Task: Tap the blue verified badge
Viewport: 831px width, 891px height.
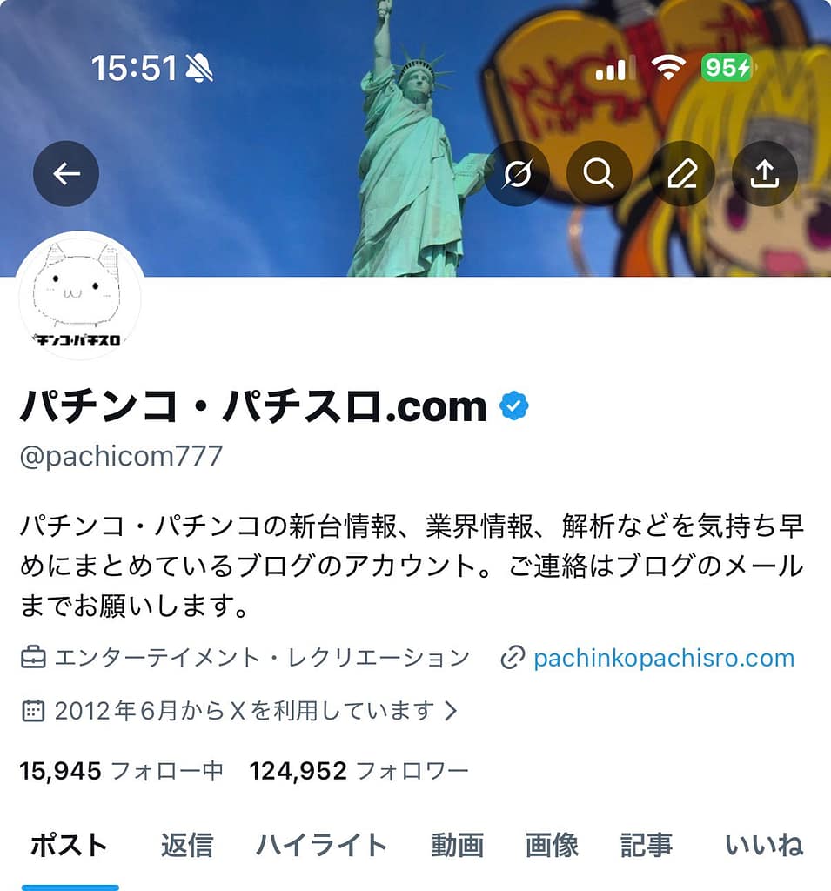Action: click(514, 405)
